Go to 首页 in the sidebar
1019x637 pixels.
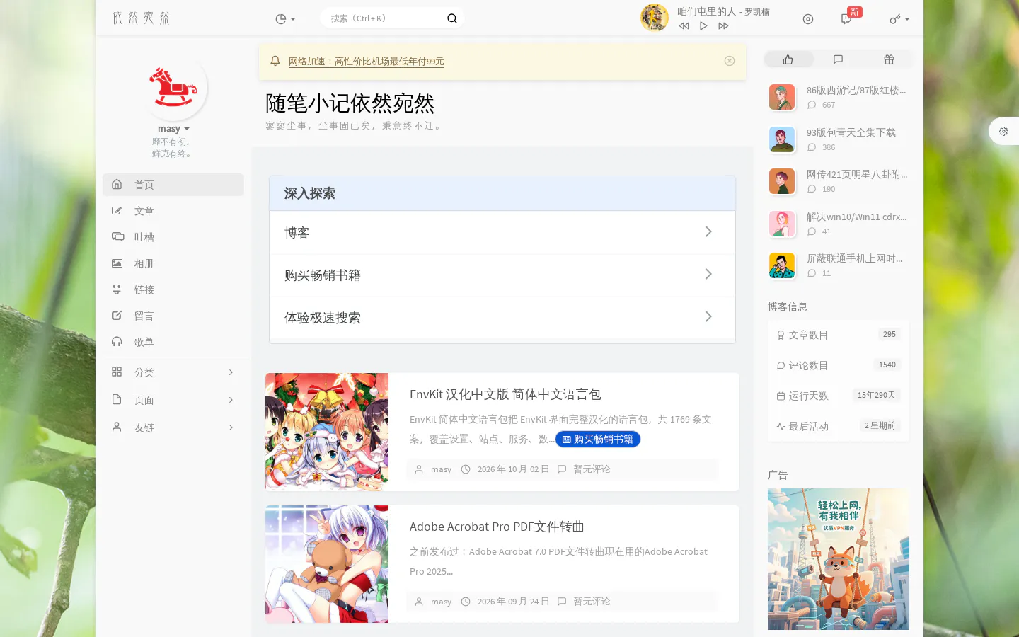pos(173,185)
